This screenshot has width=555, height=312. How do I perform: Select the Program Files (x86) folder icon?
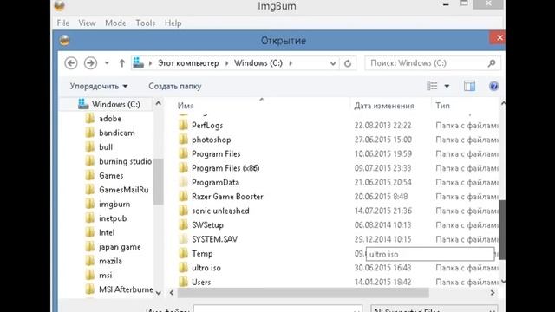pyautogui.click(x=183, y=168)
